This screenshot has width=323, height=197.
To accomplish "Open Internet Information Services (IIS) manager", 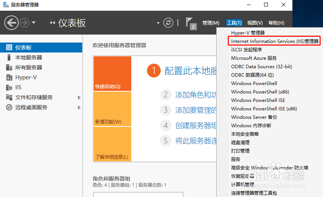I will point(275,41).
